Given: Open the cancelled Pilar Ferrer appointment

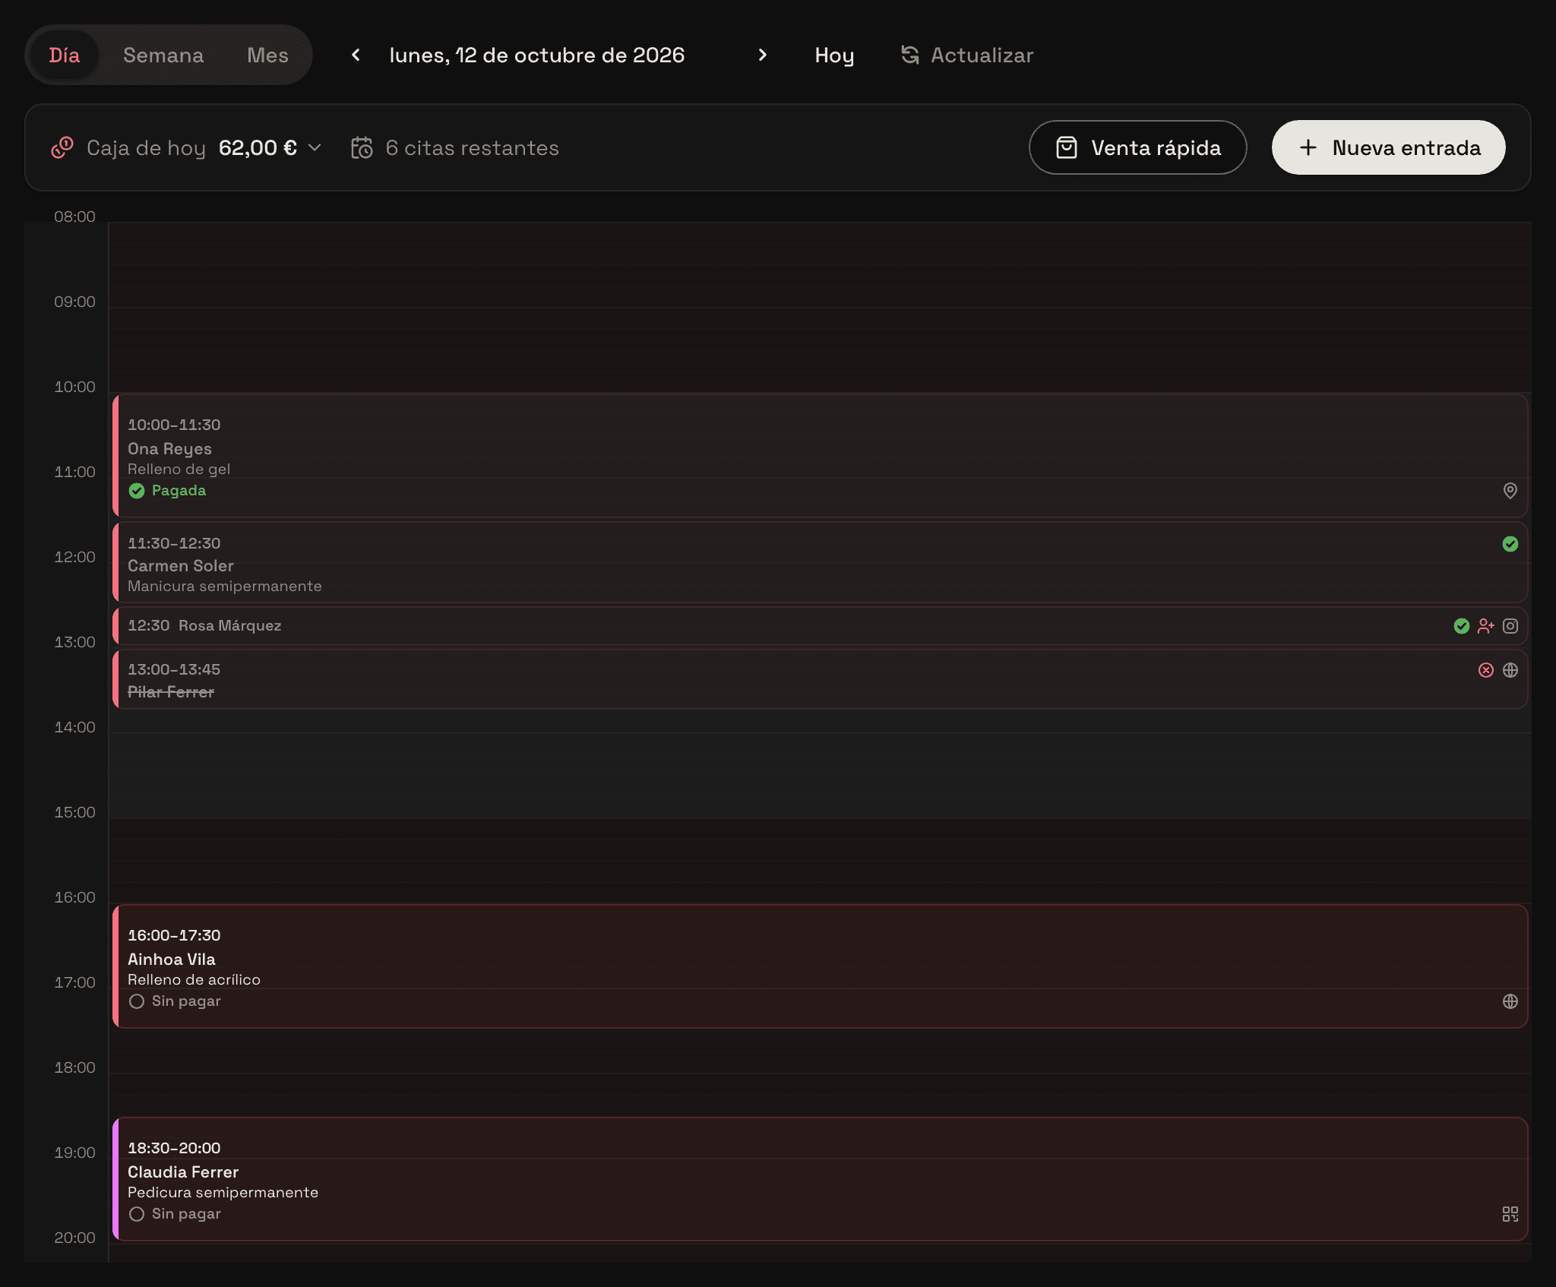Looking at the screenshot, I should click(x=820, y=679).
